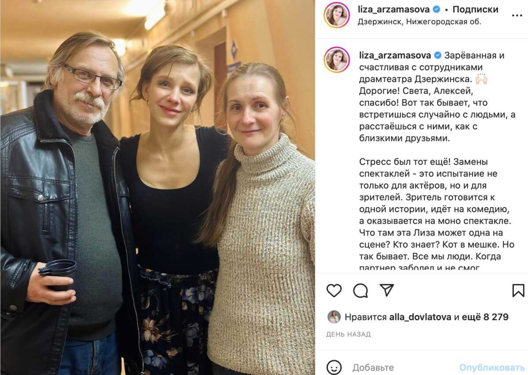
Task: Click the Опубликовать publish button
Action: 492,367
